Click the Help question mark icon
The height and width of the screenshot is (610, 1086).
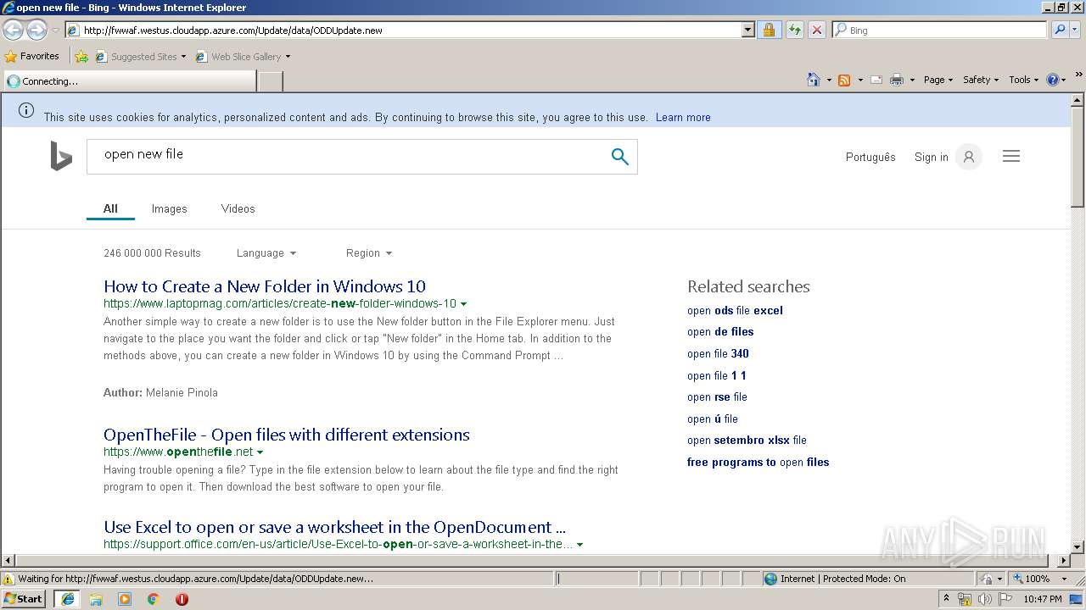(1053, 80)
